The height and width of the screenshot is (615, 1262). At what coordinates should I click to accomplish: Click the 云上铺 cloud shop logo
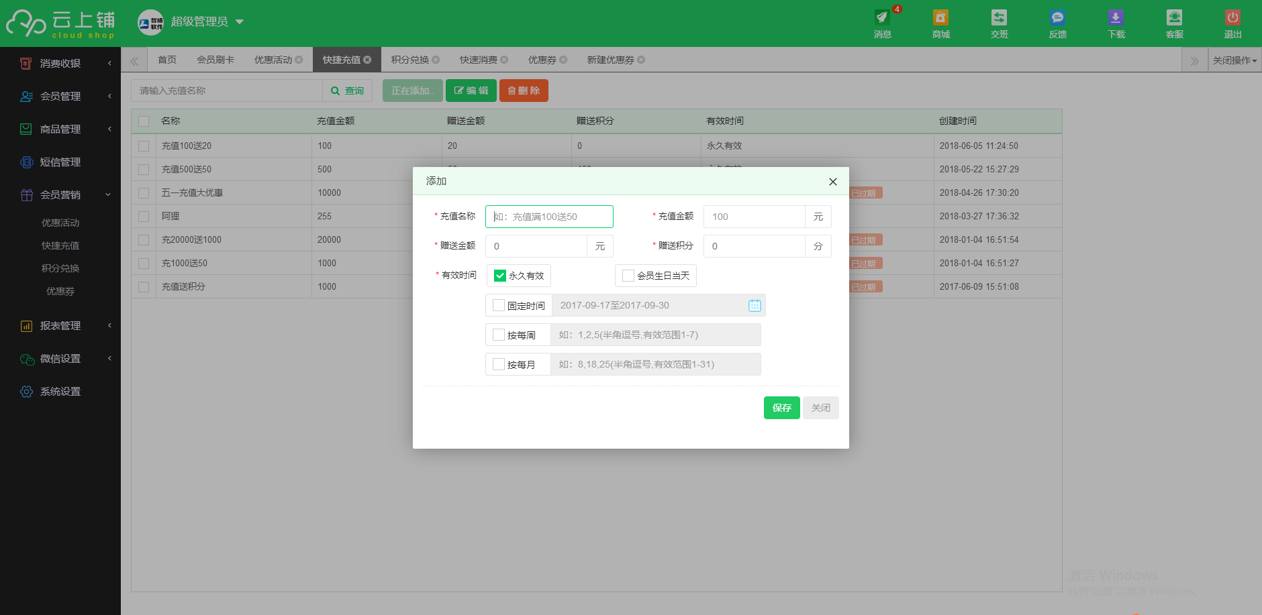(60, 23)
